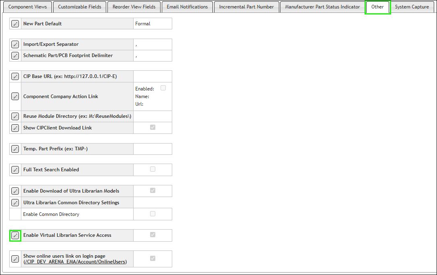Toggle the Full Text Search Enabled checkbox
Image resolution: width=437 pixels, height=275 pixels.
click(152, 170)
